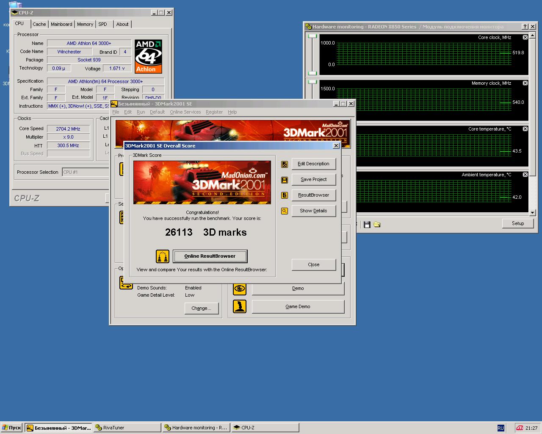The height and width of the screenshot is (434, 542).
Task: Click the Show Details button
Action: point(314,211)
